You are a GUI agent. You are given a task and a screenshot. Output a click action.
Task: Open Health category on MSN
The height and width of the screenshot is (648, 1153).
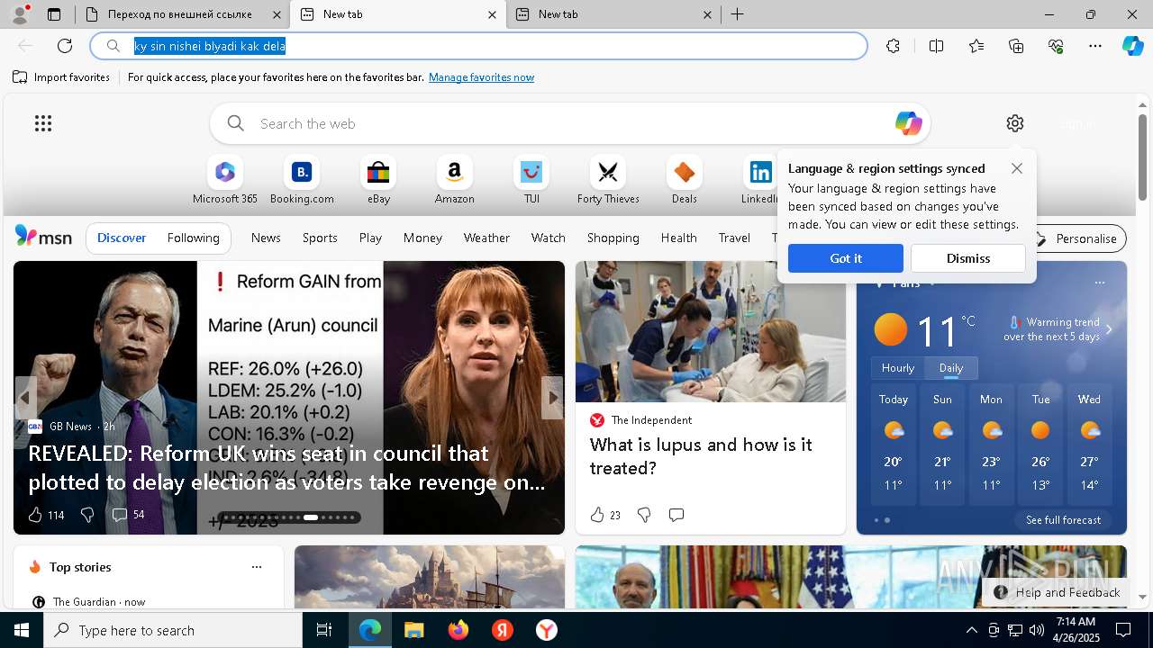pos(678,238)
